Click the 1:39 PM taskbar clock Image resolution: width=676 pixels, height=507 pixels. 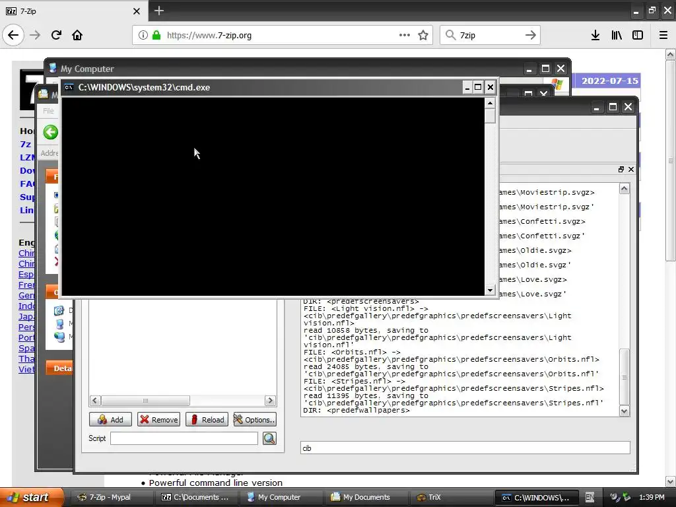point(652,497)
